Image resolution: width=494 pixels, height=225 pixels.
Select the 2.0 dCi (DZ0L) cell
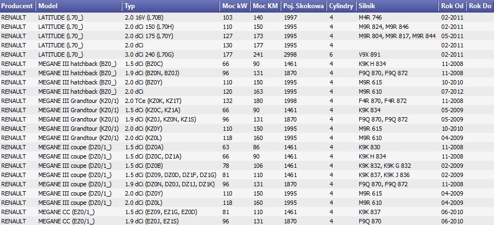(x=144, y=203)
